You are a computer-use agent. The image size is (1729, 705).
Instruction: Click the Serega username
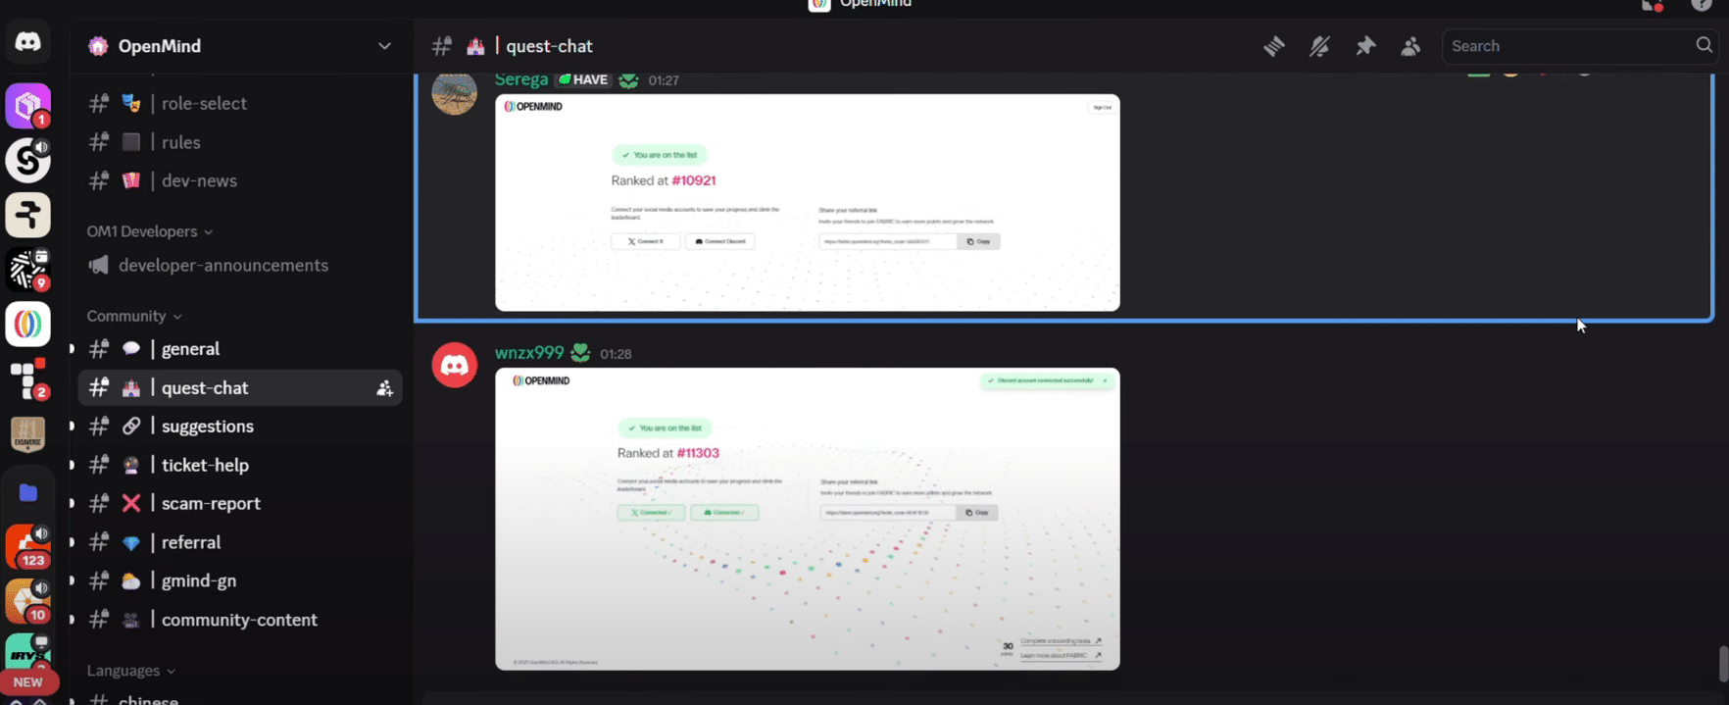(520, 79)
